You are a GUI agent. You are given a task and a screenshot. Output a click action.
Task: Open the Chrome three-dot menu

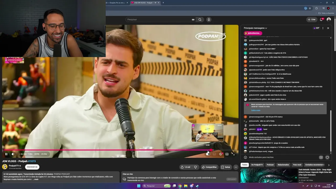(x=333, y=8)
